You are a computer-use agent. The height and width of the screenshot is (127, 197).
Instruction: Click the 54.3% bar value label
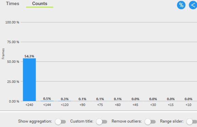[x=29, y=56]
